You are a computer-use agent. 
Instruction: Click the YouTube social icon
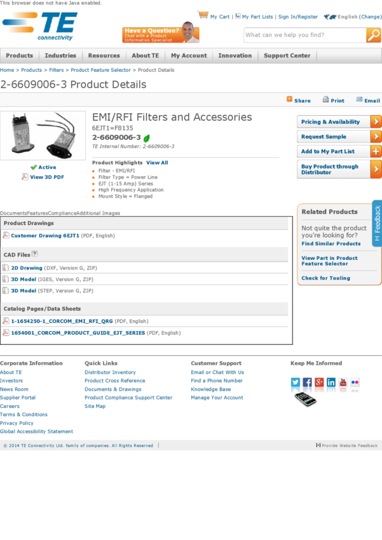point(343,382)
